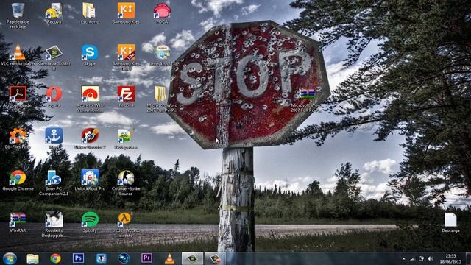
Task: Click the Show desktop strip in taskbar
Action: click(468, 258)
